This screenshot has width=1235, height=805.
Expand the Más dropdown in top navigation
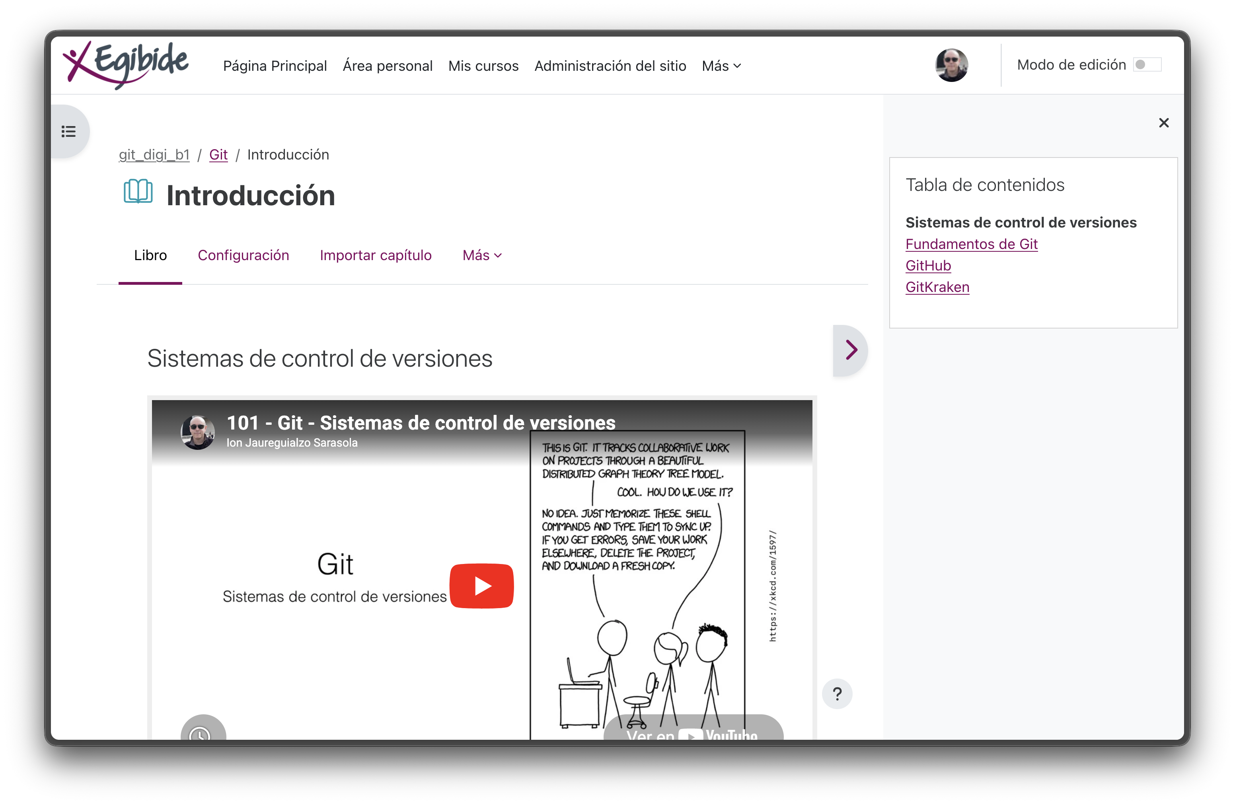coord(721,66)
